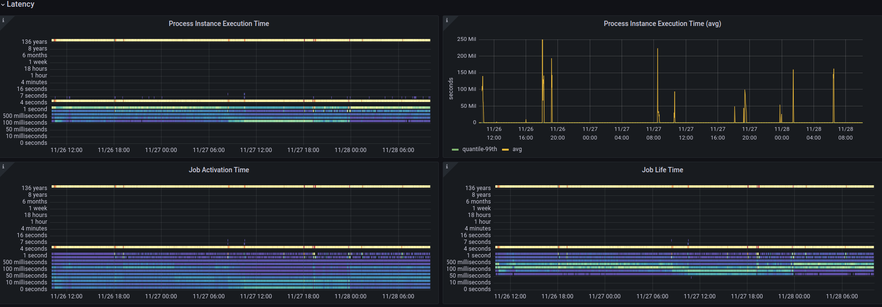882x307 pixels.
Task: Click the vertical seconds axis label
Action: 451,89
